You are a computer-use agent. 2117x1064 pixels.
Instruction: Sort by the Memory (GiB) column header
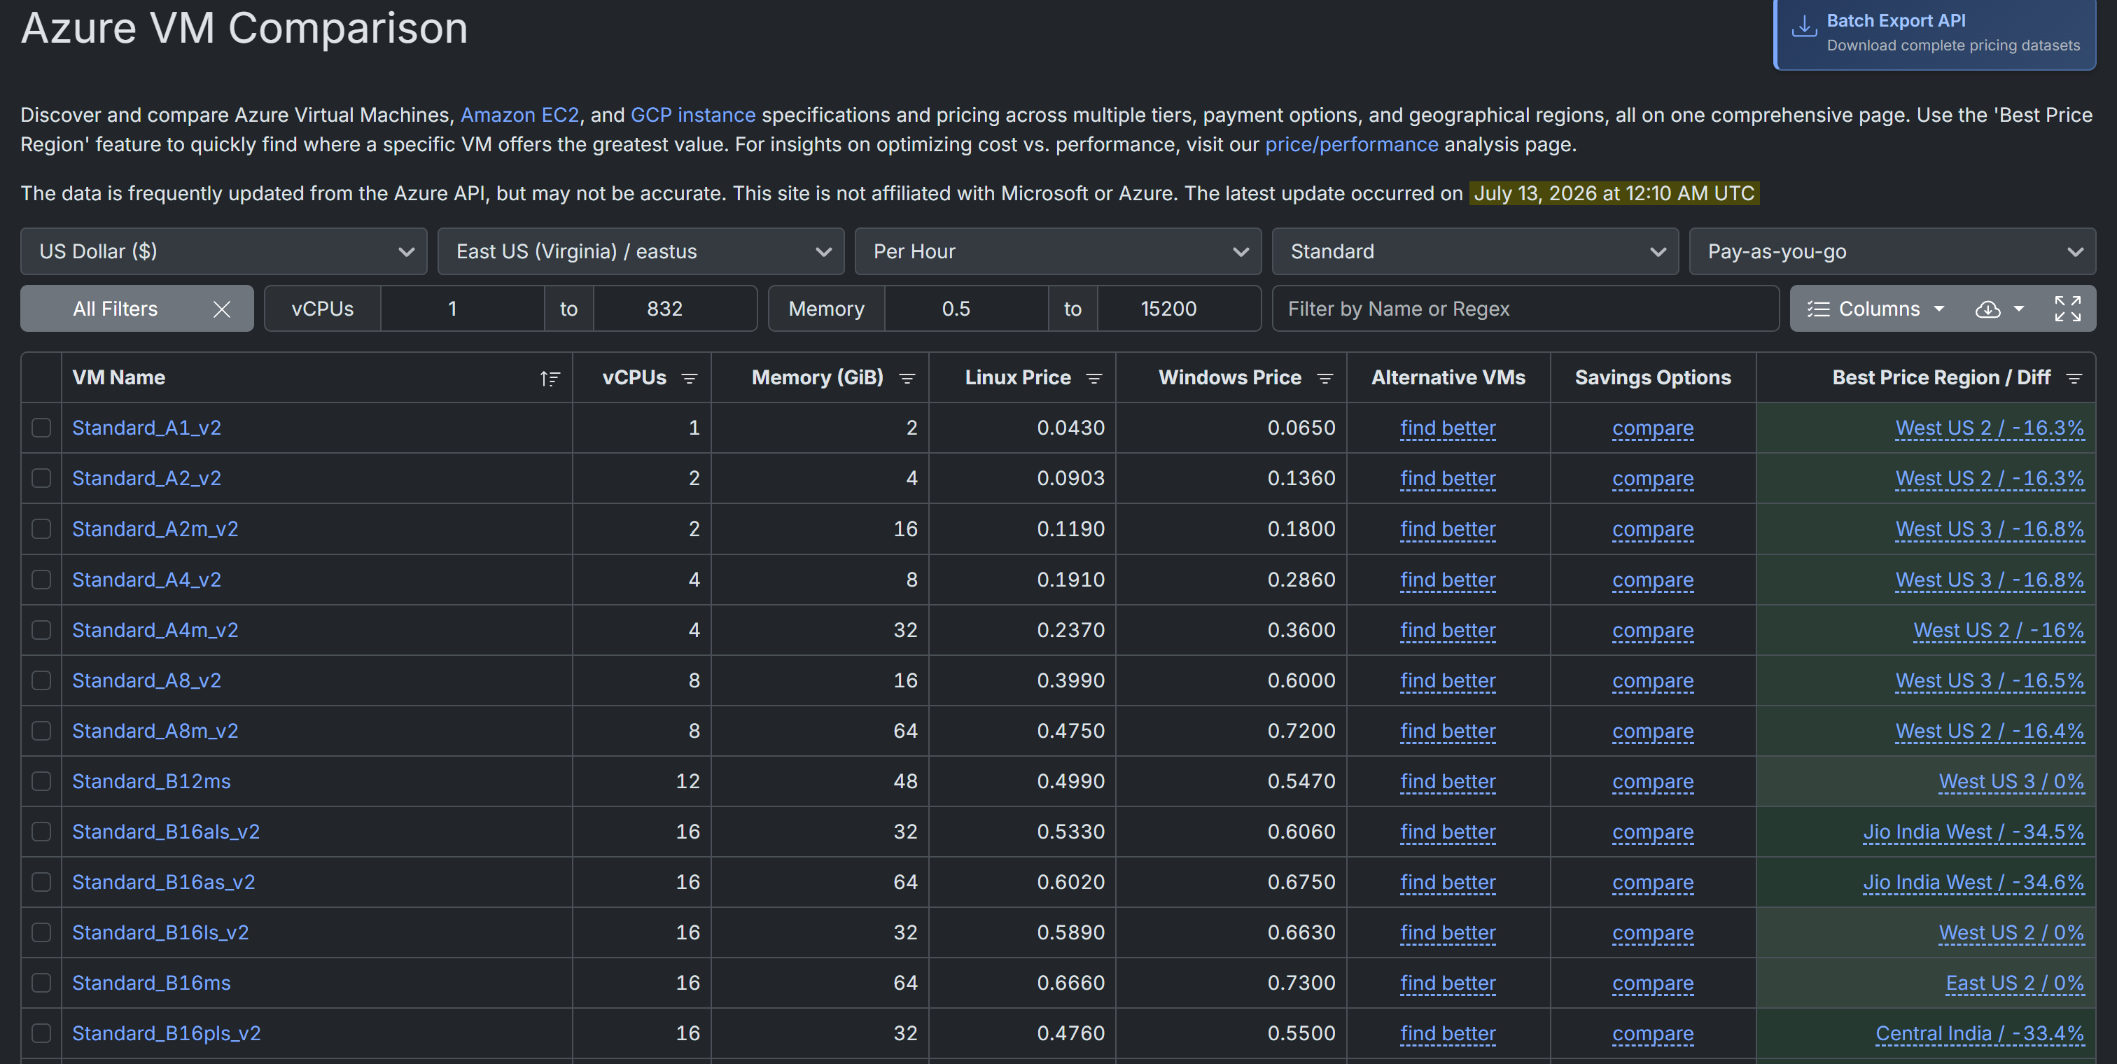coord(817,378)
